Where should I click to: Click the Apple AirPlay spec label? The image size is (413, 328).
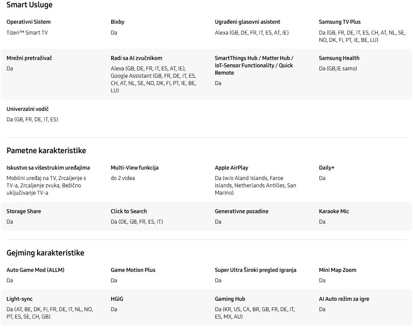tap(231, 168)
